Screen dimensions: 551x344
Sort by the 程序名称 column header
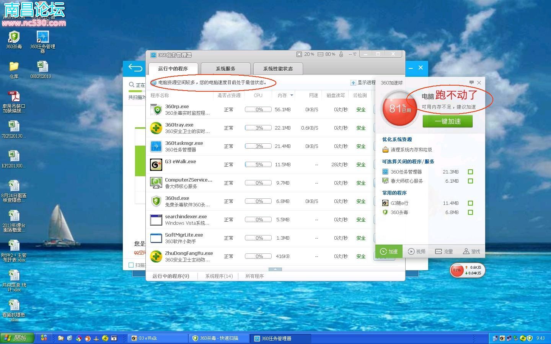(x=160, y=95)
